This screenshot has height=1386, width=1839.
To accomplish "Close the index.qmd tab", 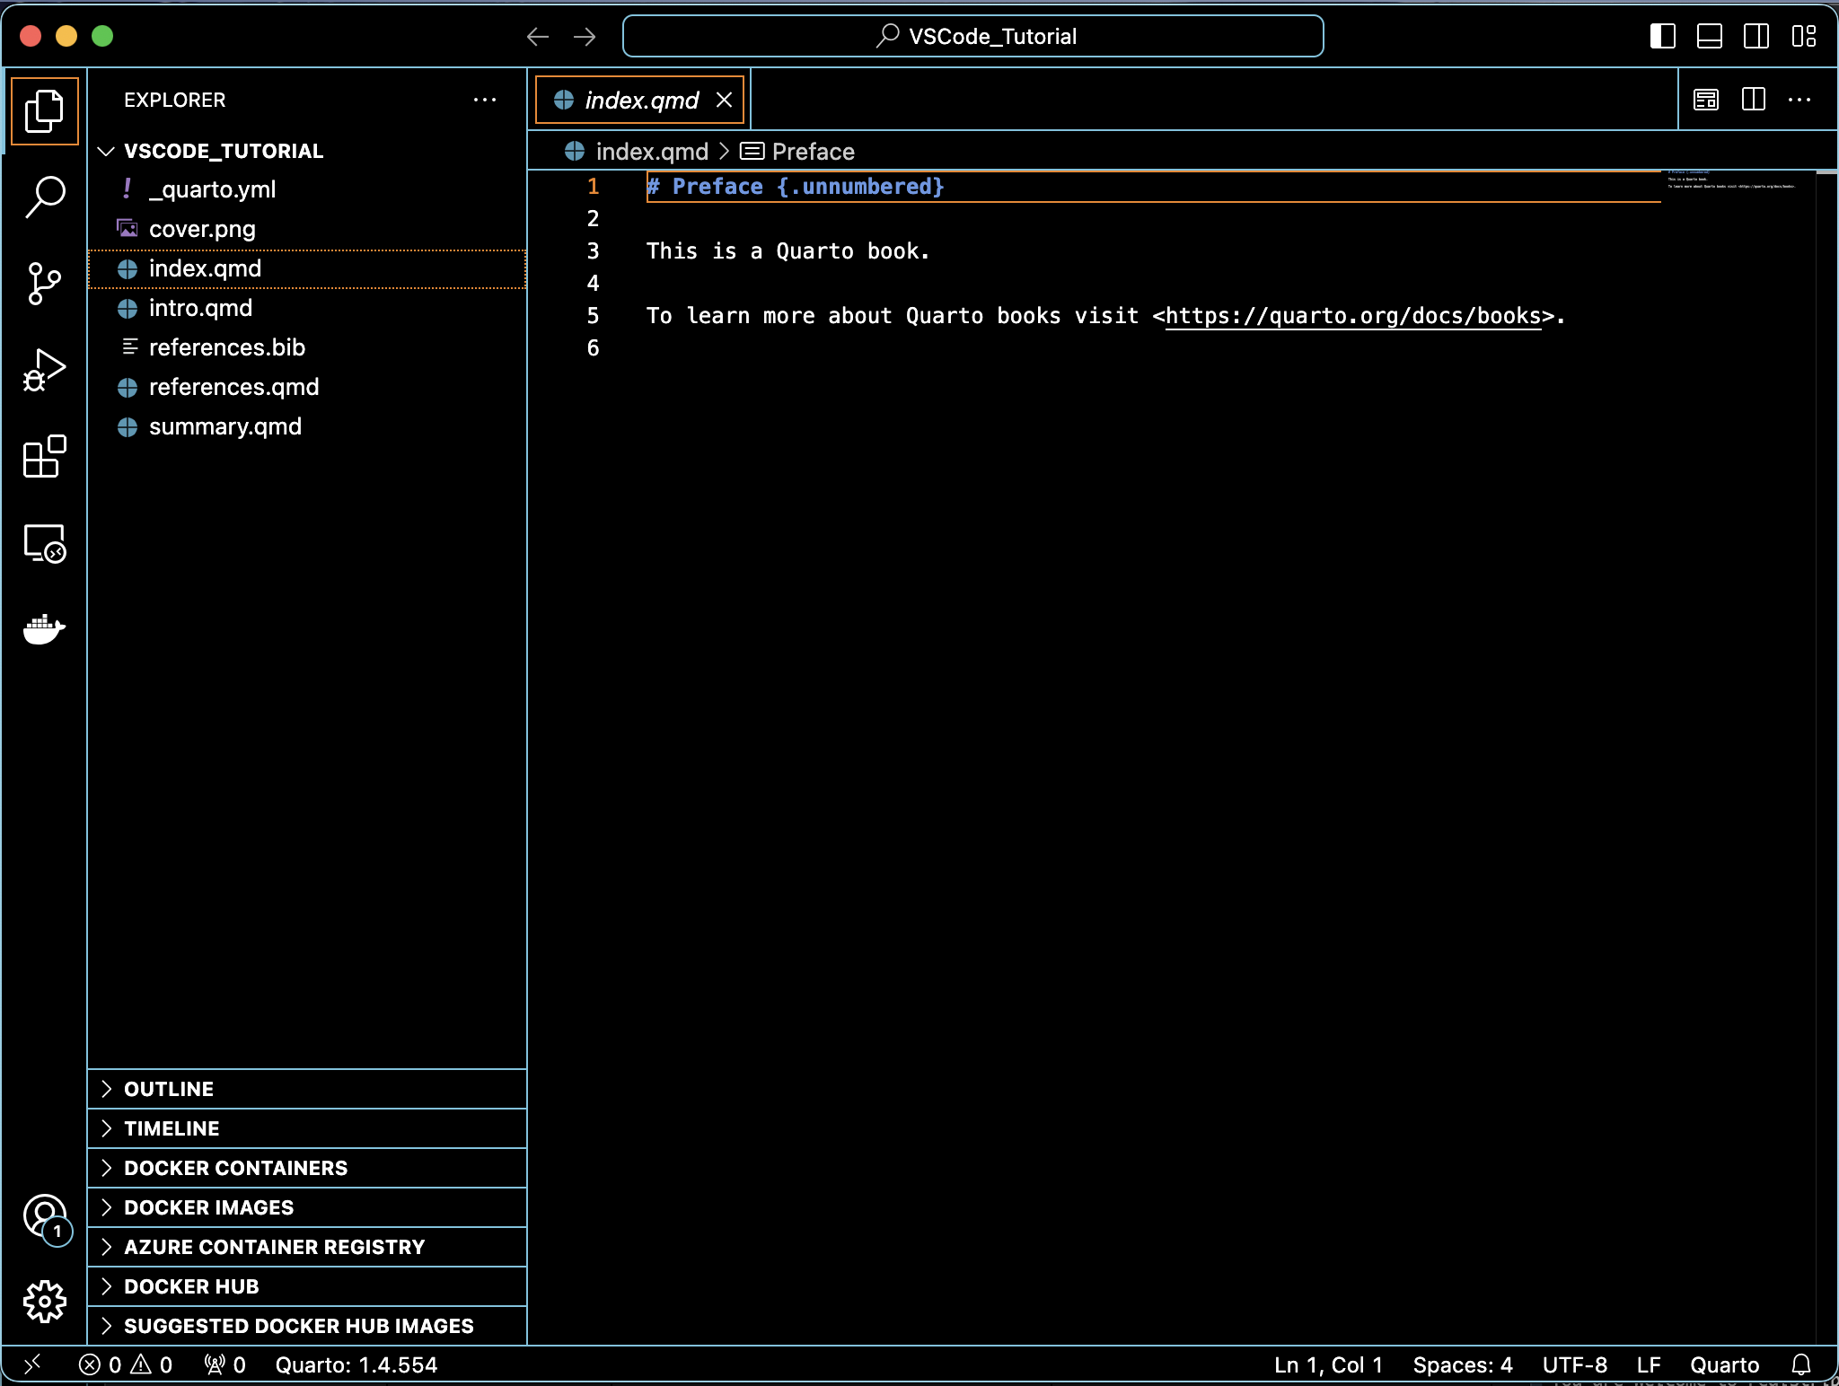I will [x=724, y=100].
